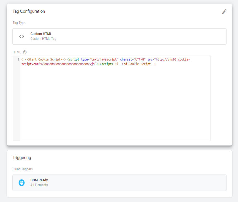Click the Start Cookie Script comment text
The width and height of the screenshot is (238, 202).
point(44,59)
